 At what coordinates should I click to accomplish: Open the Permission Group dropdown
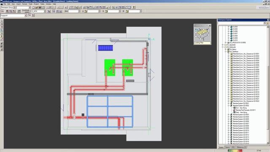[x=14, y=8]
